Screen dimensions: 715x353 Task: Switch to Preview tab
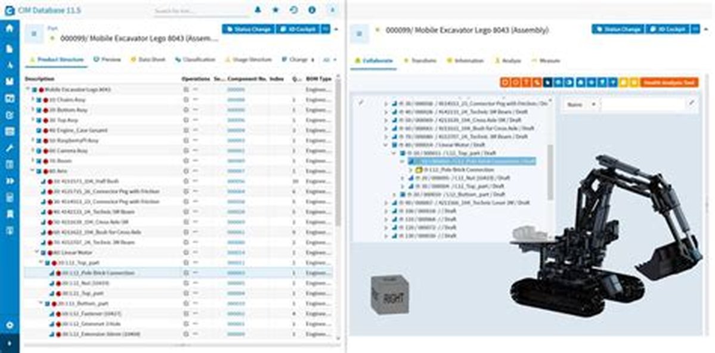107,60
